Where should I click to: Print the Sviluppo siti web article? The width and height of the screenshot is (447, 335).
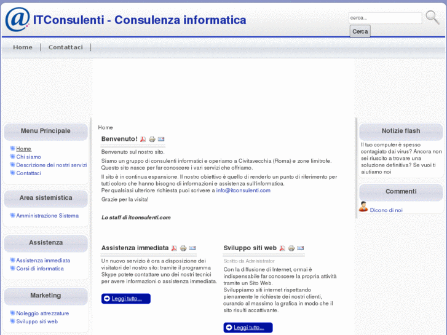pyautogui.click(x=291, y=248)
